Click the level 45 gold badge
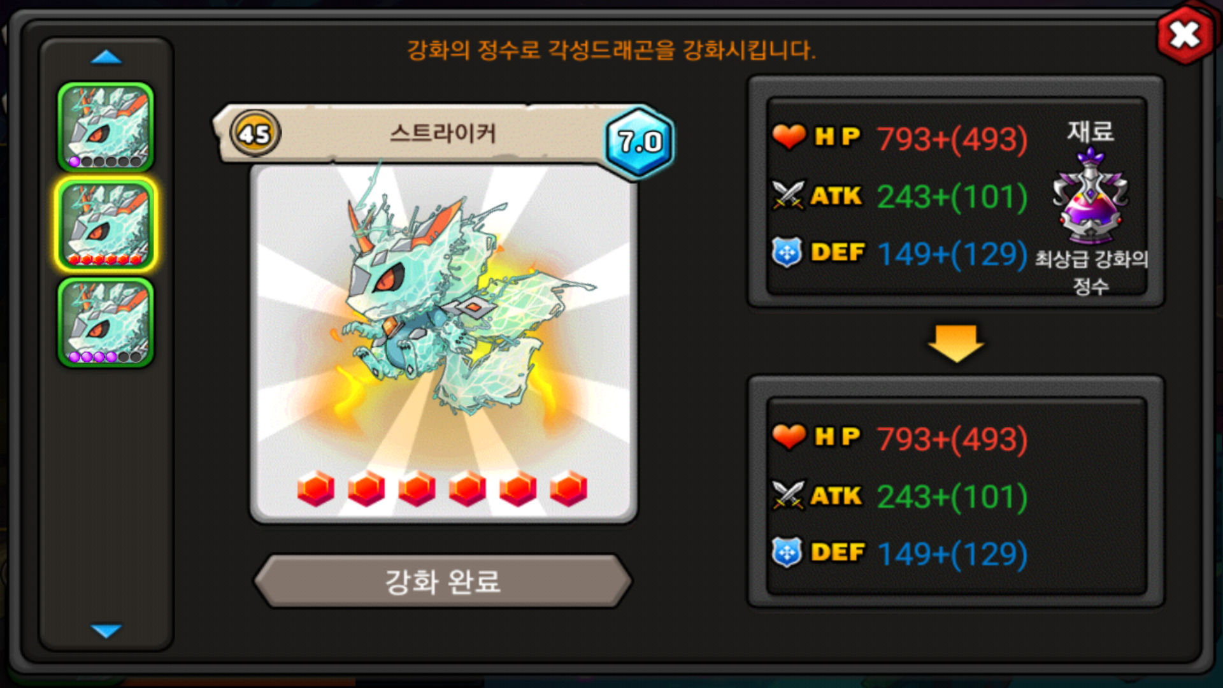 [255, 134]
